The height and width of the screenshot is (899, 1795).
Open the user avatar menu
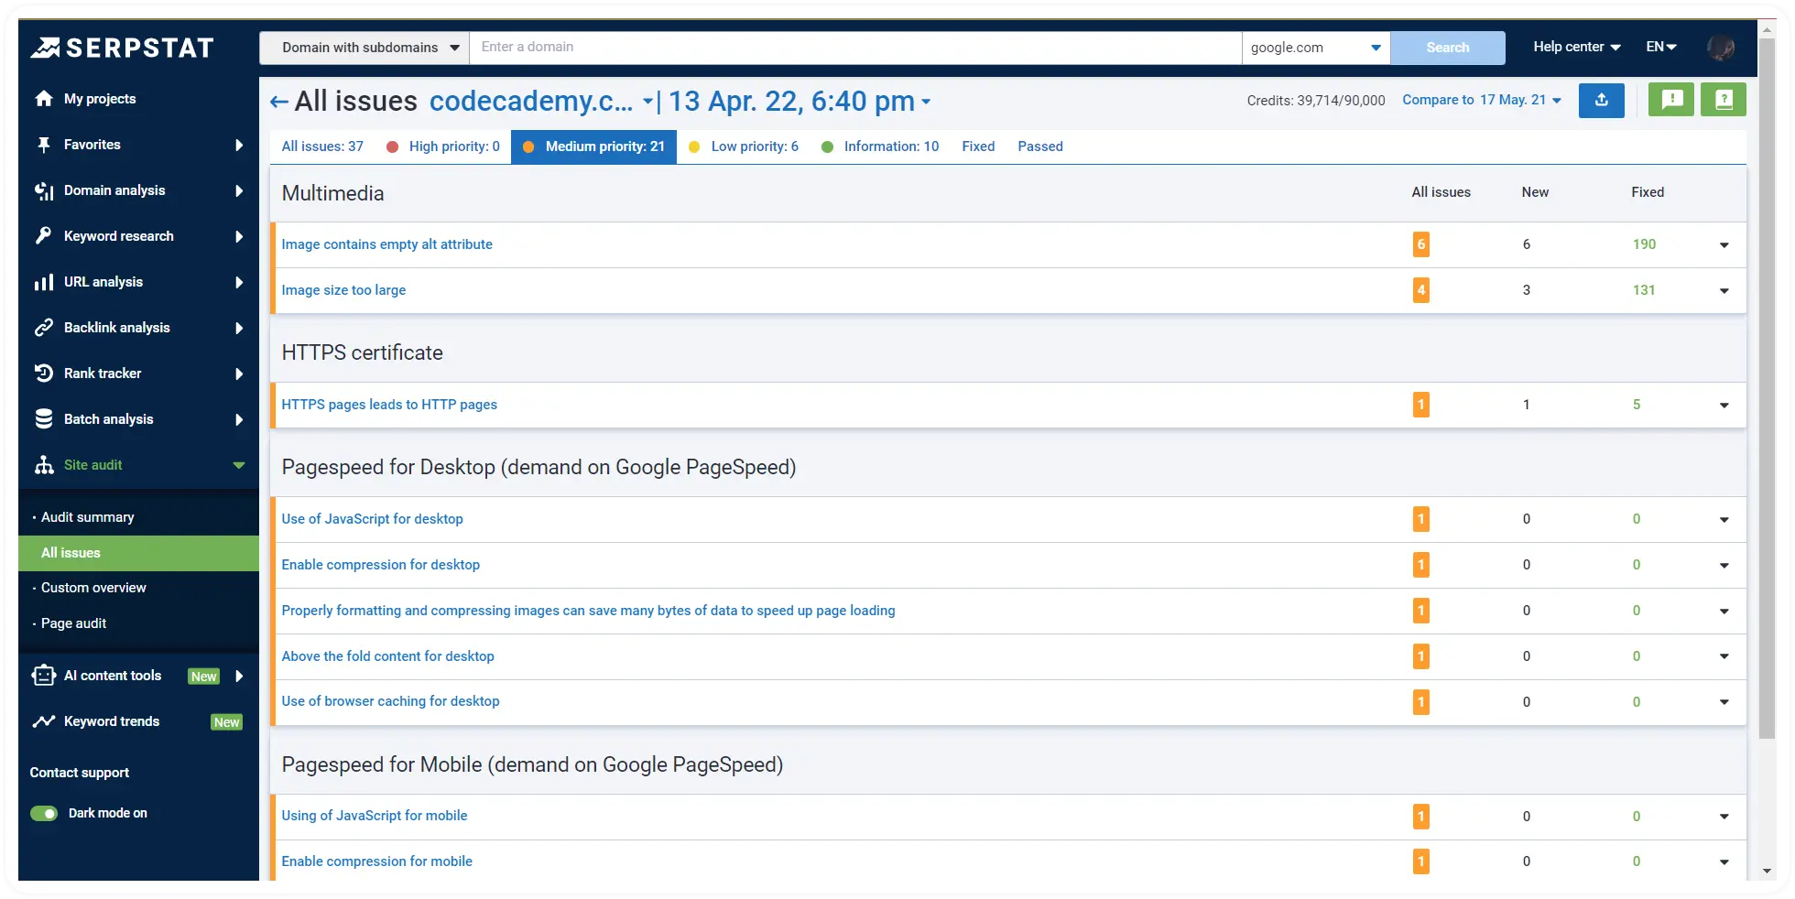[x=1721, y=48]
